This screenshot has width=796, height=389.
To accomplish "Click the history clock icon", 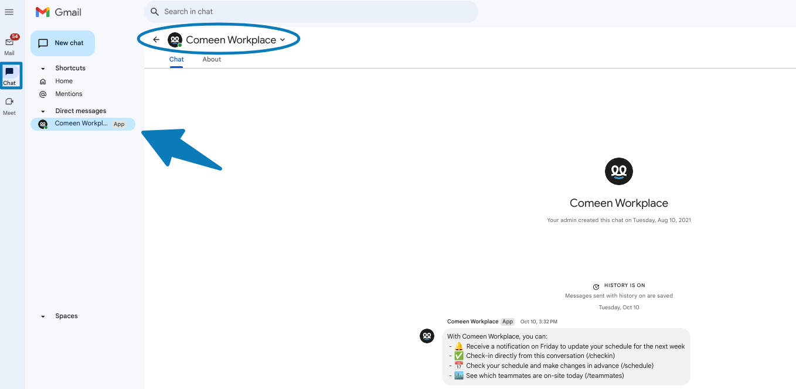I will click(x=596, y=286).
